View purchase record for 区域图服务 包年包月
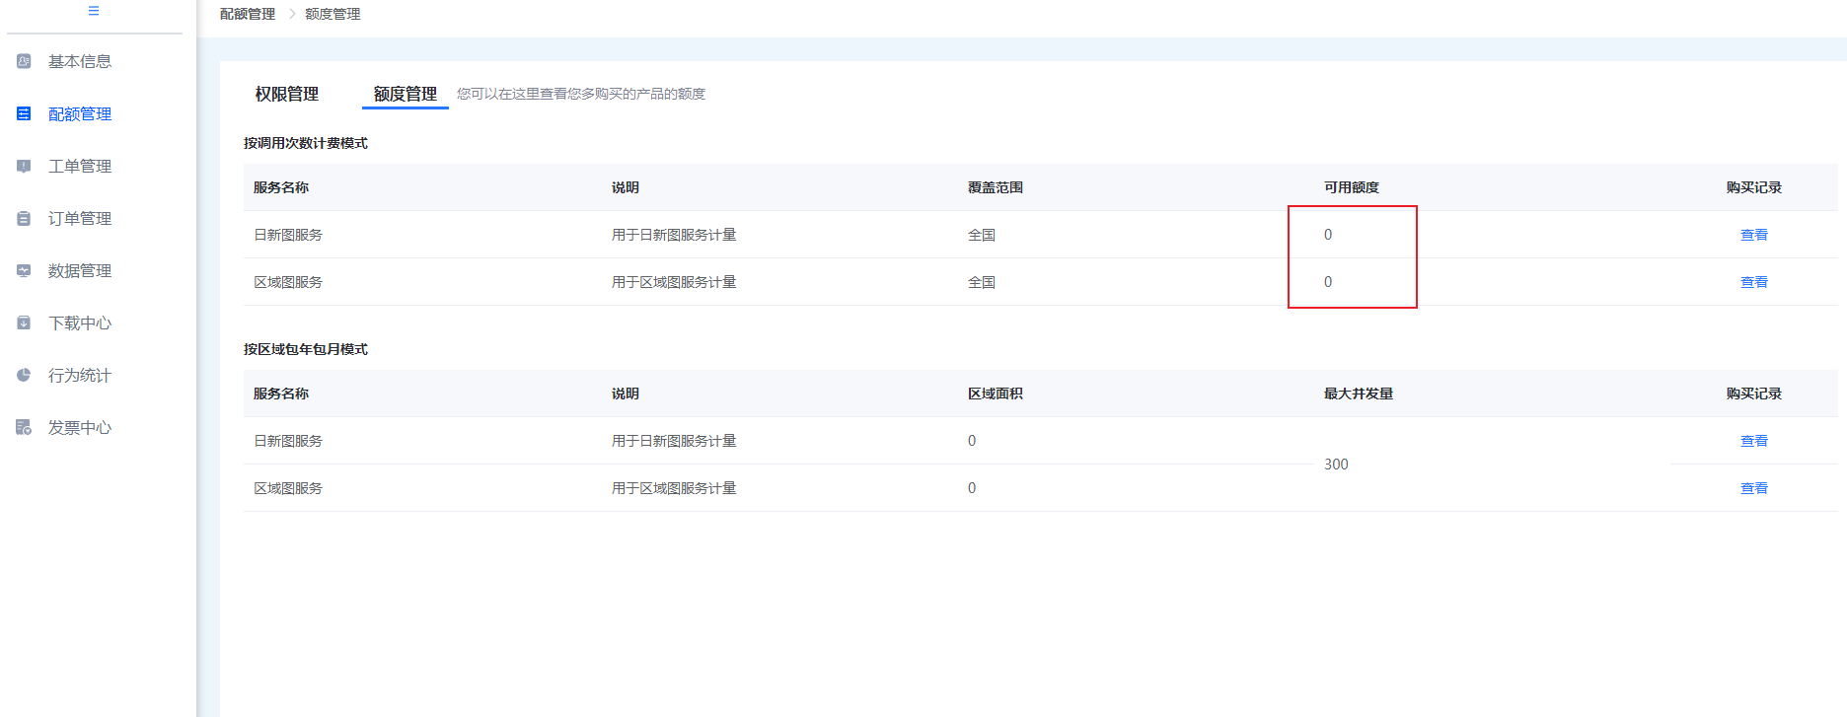The width and height of the screenshot is (1847, 717). [1754, 488]
